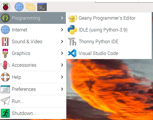The height and width of the screenshot is (120, 153).
Task: Open the Preferences menu category
Action: pyautogui.click(x=33, y=89)
